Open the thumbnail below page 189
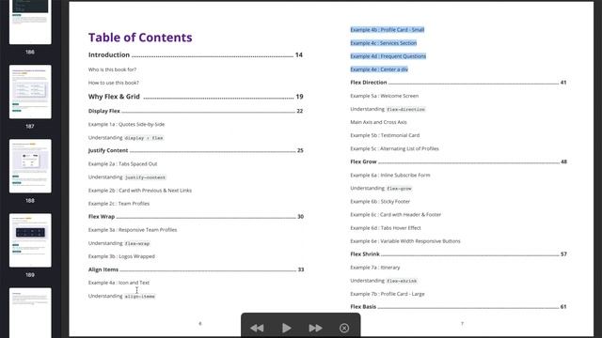The width and height of the screenshot is (602, 338). pos(30,313)
